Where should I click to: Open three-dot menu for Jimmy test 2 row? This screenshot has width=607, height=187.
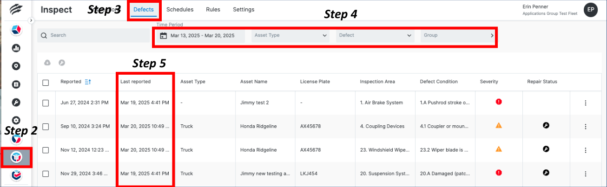[586, 103]
